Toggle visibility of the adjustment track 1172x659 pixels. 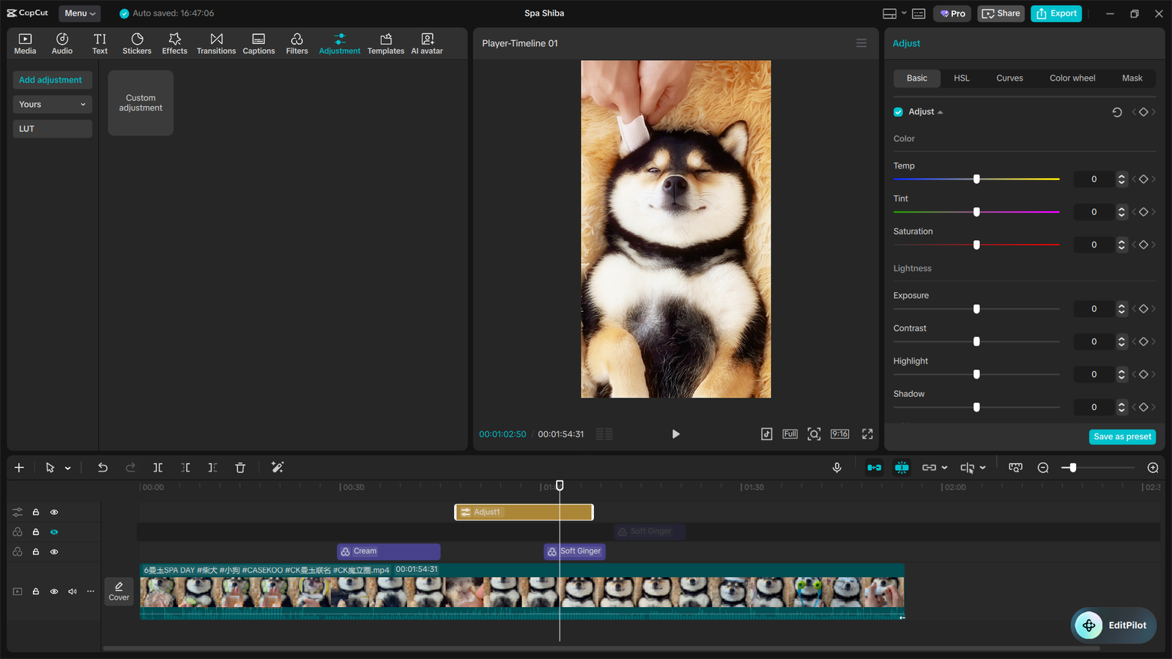coord(53,512)
